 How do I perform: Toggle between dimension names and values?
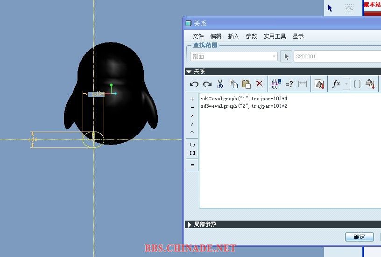276,84
